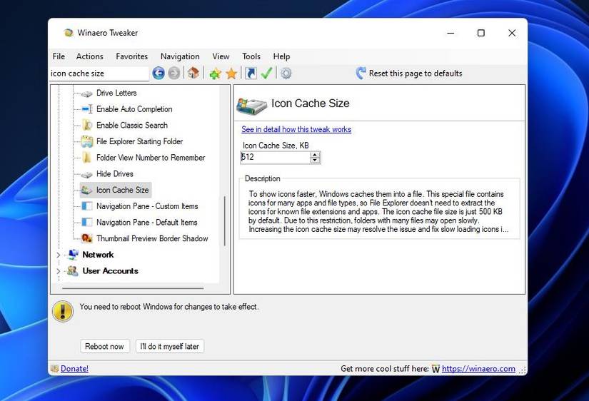Click the Folder View Number folder icon
The width and height of the screenshot is (589, 401).
(x=87, y=157)
